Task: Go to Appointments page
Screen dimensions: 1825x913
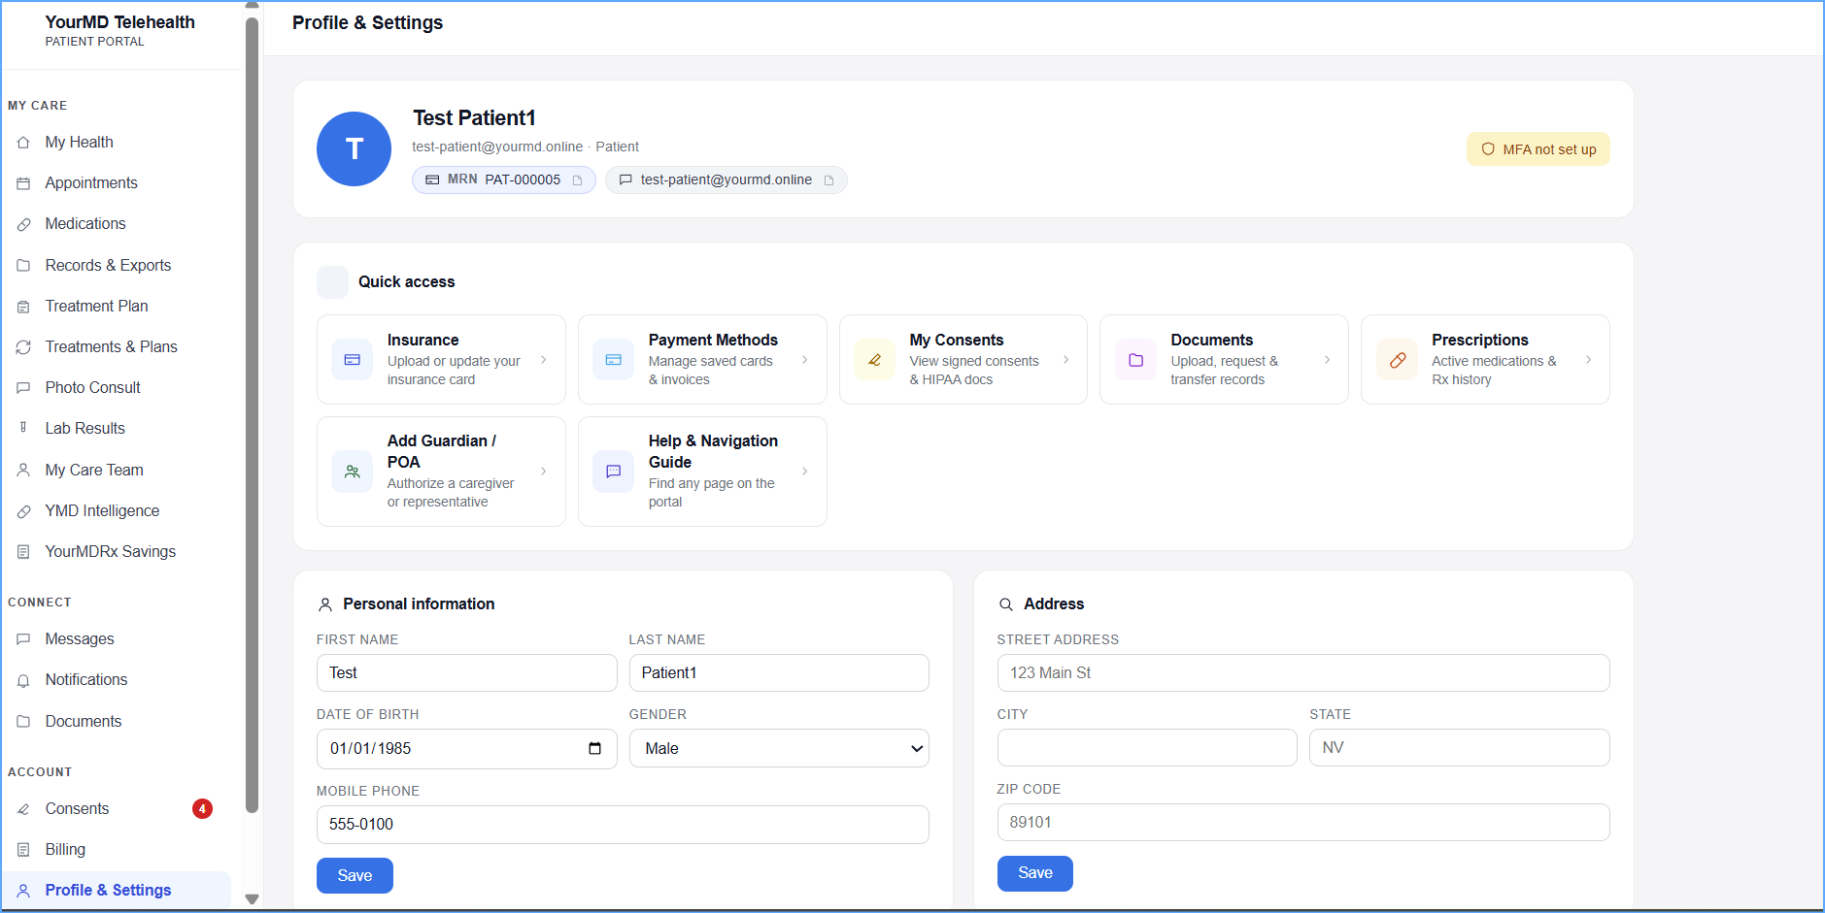Action: (117, 183)
